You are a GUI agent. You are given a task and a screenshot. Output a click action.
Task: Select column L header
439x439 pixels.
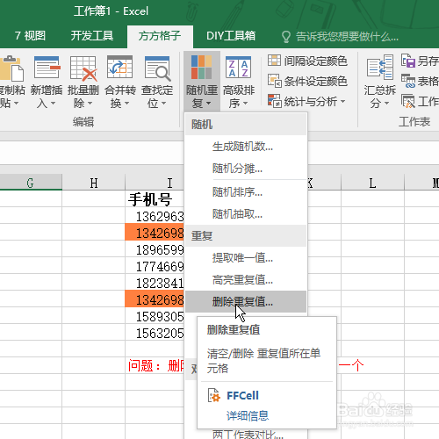coord(372,184)
